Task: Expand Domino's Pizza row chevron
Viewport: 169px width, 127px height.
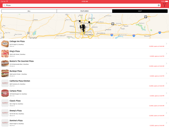Action: pyautogui.click(x=167, y=123)
